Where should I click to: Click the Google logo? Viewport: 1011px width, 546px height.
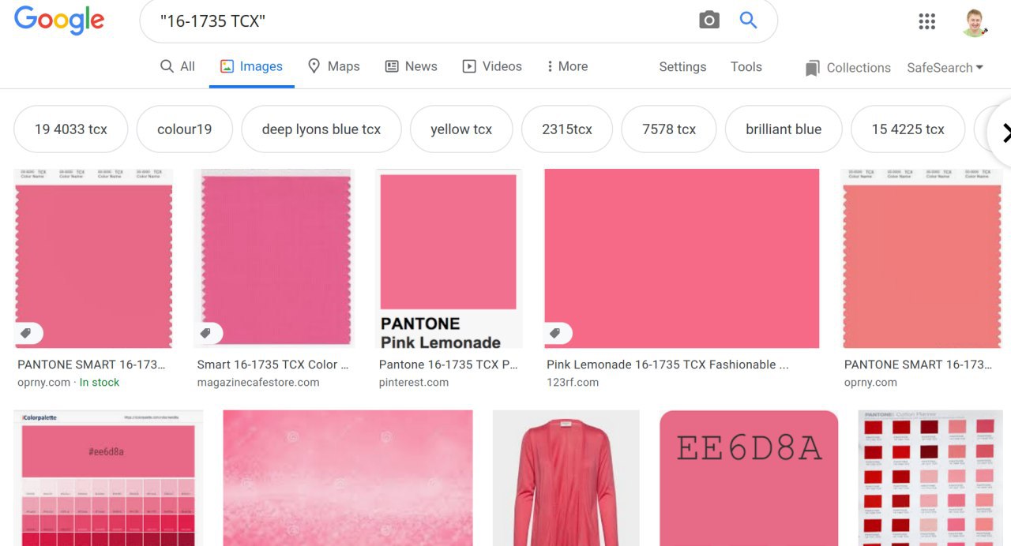pos(59,21)
